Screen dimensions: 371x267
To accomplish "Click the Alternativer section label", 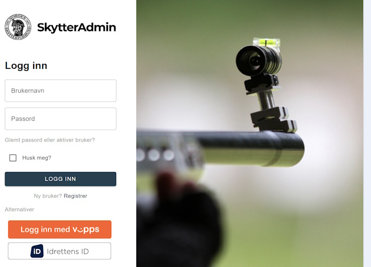I will [x=19, y=209].
